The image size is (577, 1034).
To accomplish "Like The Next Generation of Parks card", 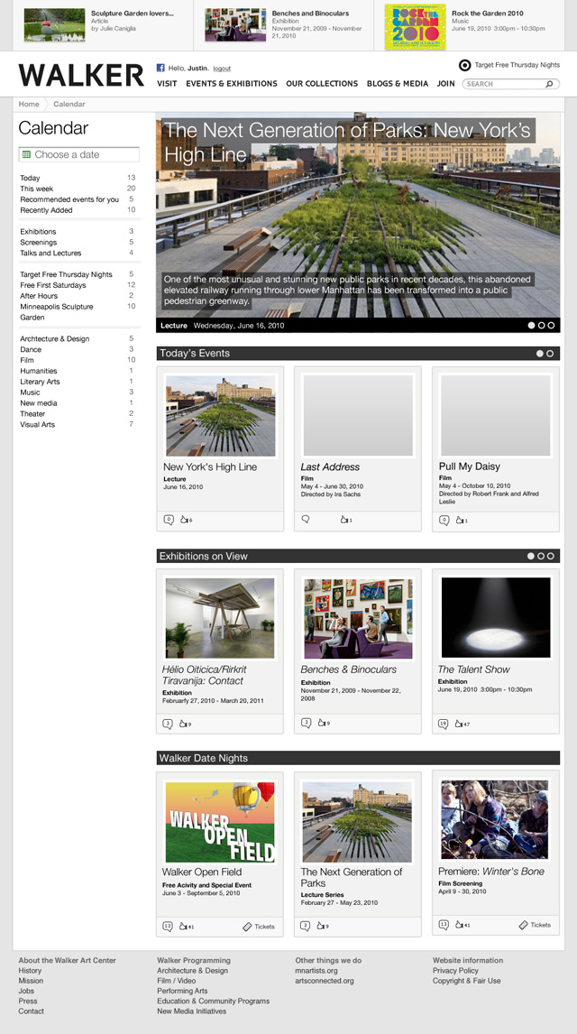I will click(x=322, y=926).
